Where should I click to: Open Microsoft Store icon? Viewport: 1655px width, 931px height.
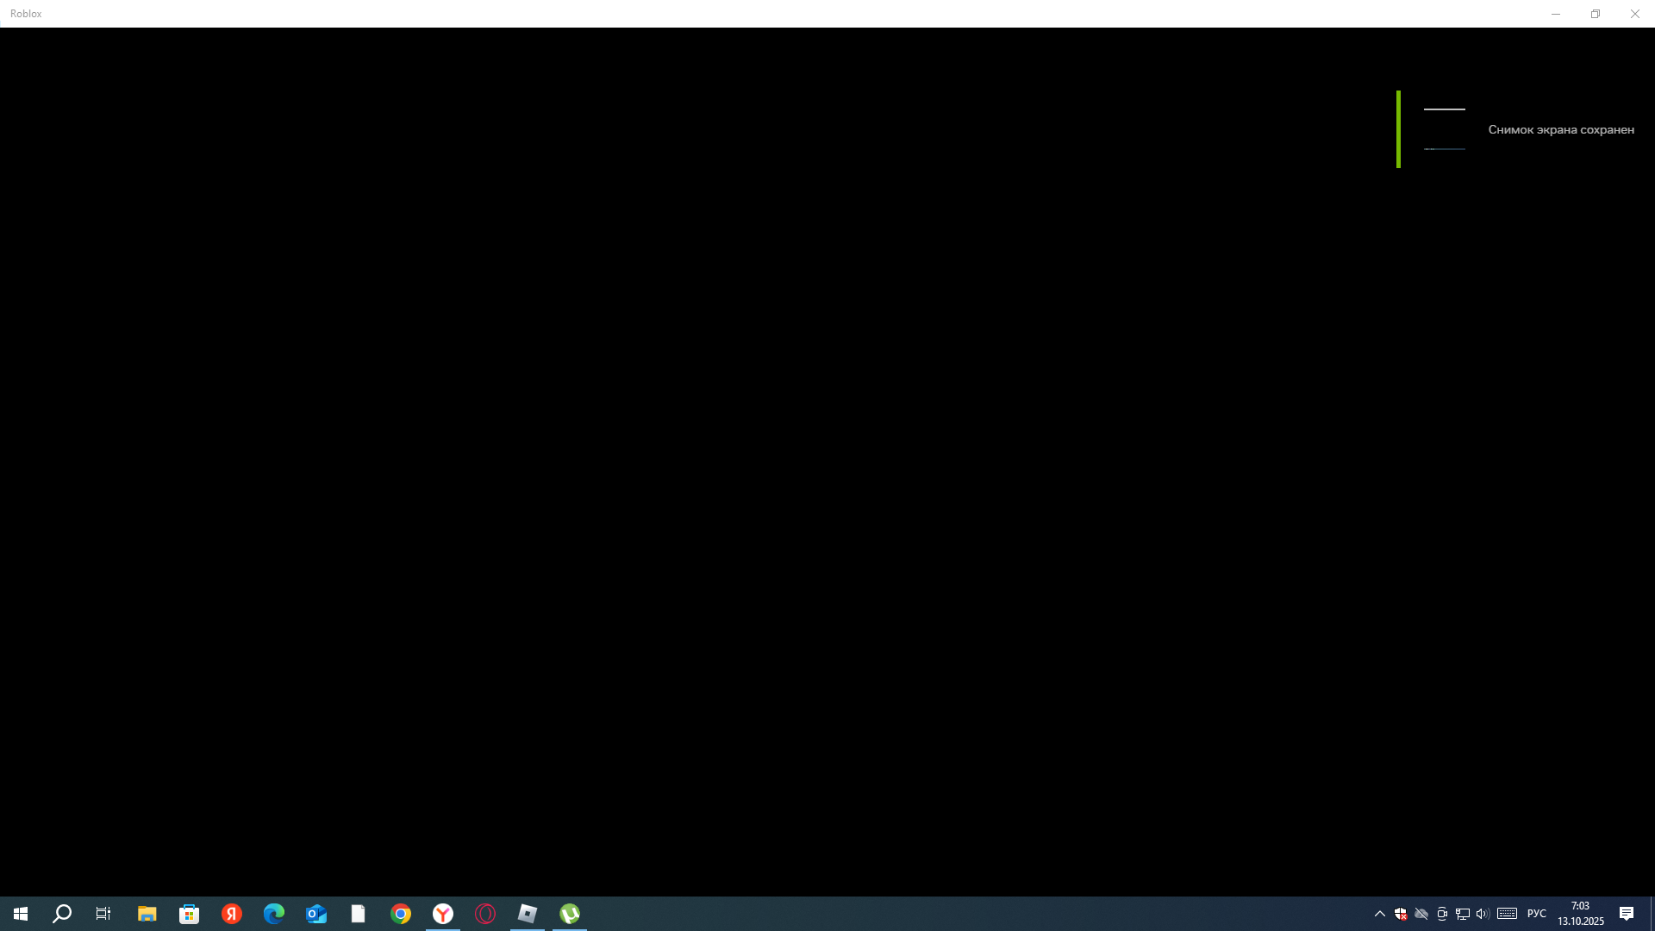(x=190, y=914)
